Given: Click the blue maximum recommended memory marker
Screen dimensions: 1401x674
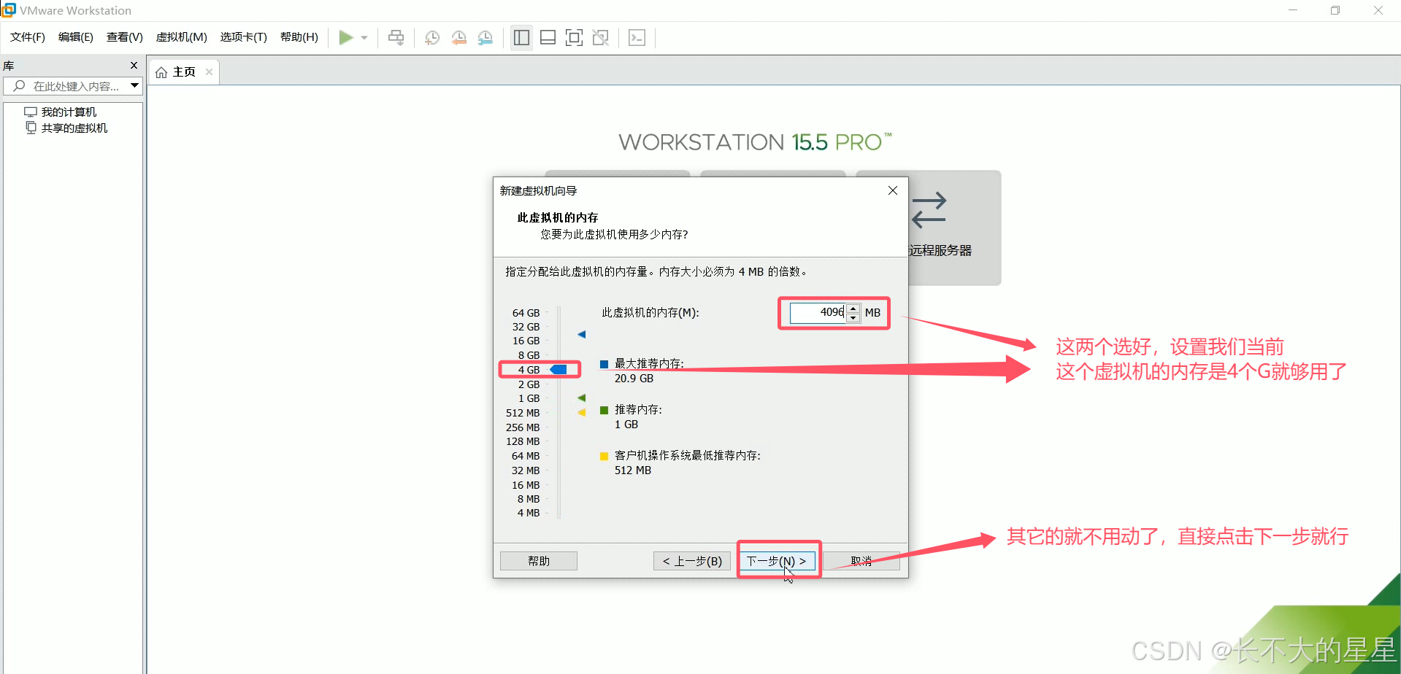Looking at the screenshot, I should [582, 334].
